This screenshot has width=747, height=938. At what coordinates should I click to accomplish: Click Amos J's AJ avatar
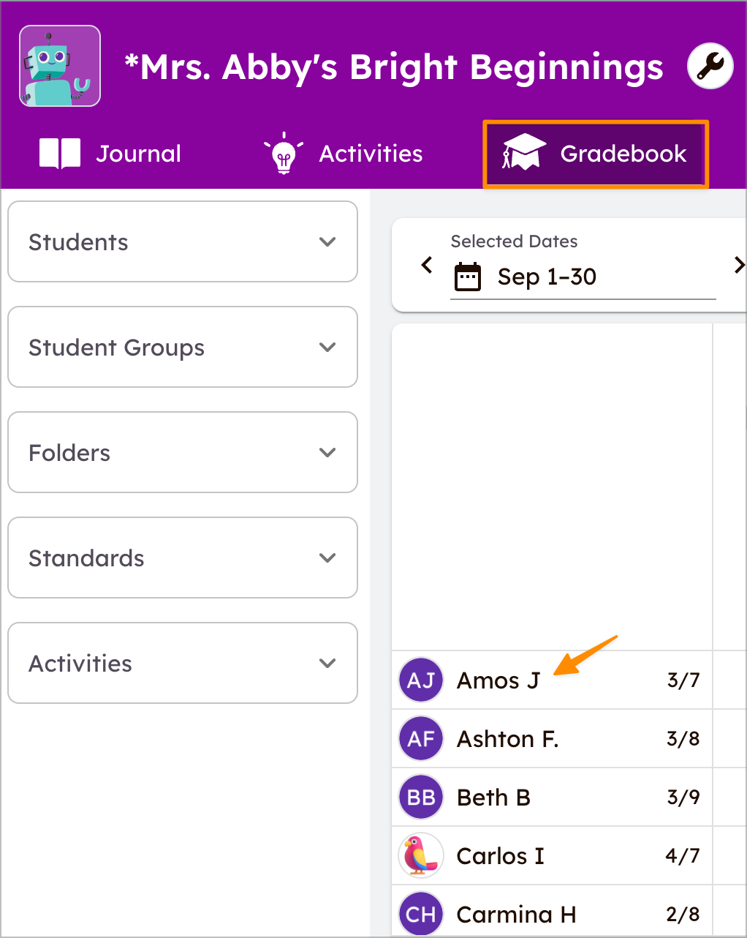click(421, 680)
